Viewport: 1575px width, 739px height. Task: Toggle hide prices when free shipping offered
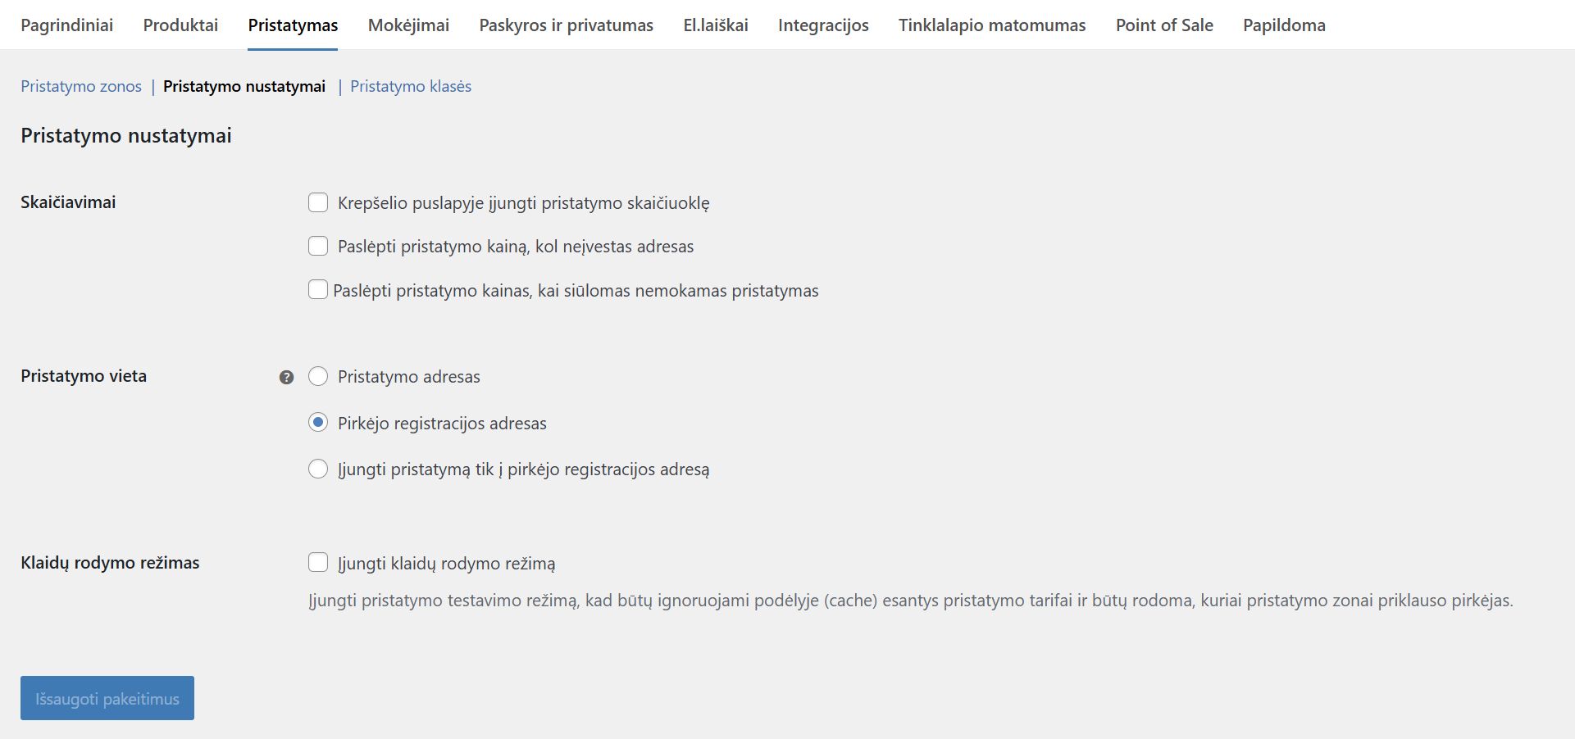pyautogui.click(x=318, y=289)
